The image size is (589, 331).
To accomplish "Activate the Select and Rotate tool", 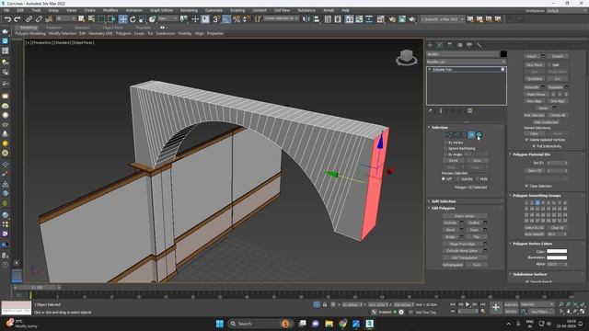I will pos(133,18).
